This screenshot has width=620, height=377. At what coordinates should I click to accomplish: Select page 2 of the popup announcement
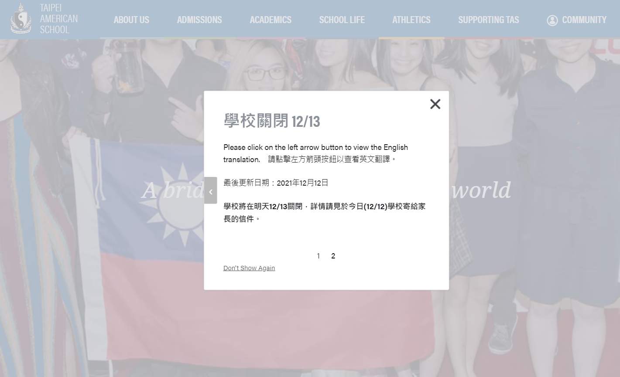coord(333,256)
